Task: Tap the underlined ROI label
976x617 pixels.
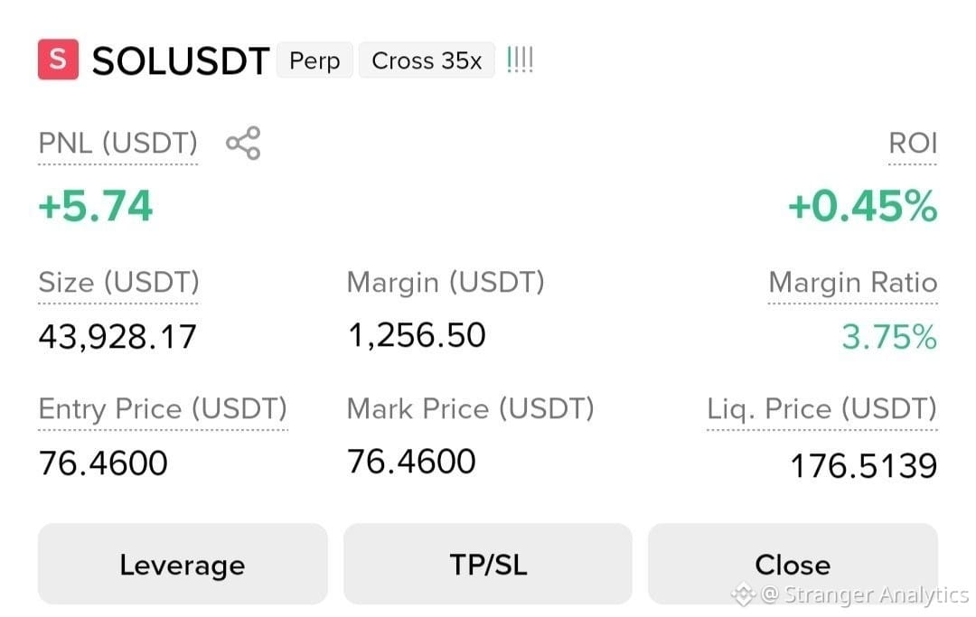Action: click(x=913, y=143)
